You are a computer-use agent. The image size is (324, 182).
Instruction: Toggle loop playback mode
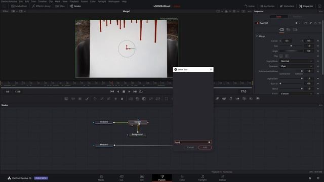click(x=141, y=92)
